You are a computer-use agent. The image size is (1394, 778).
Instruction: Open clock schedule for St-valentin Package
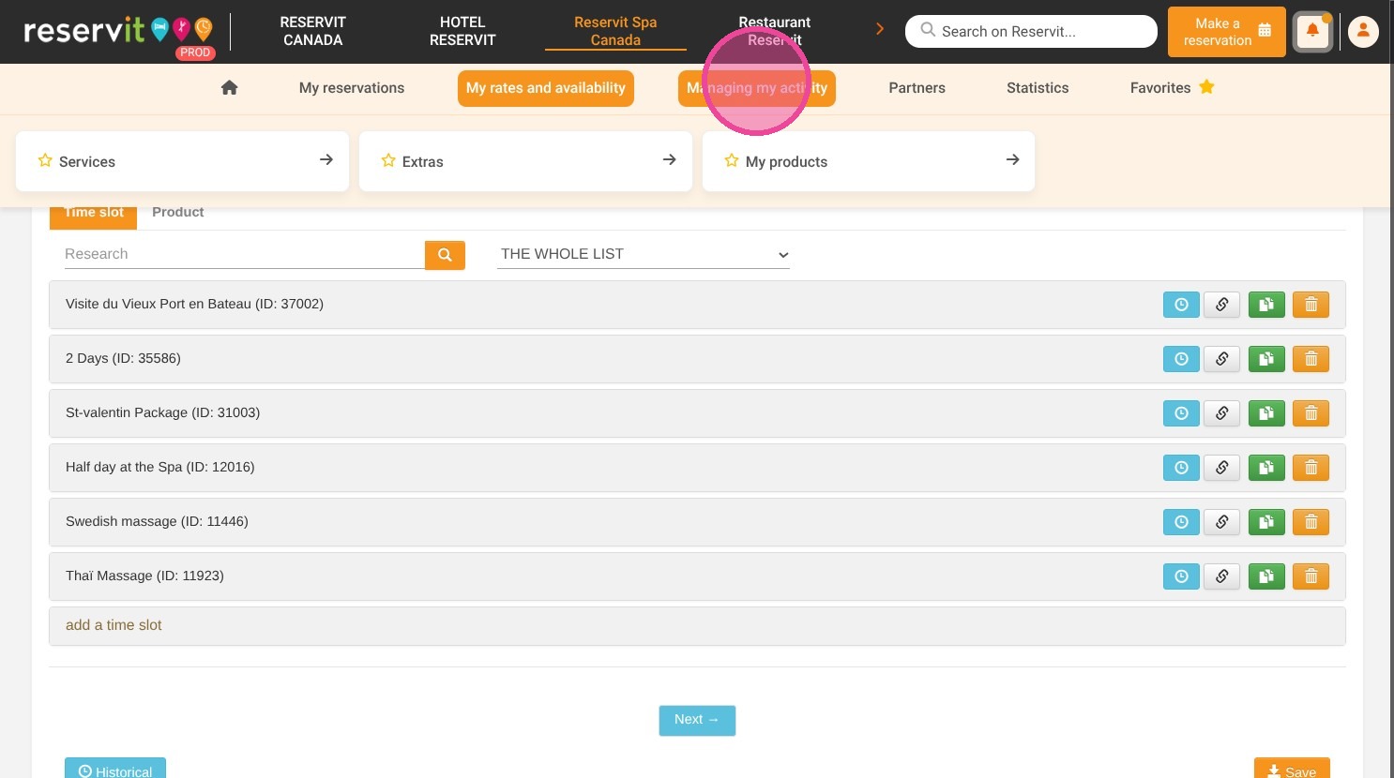(1181, 413)
